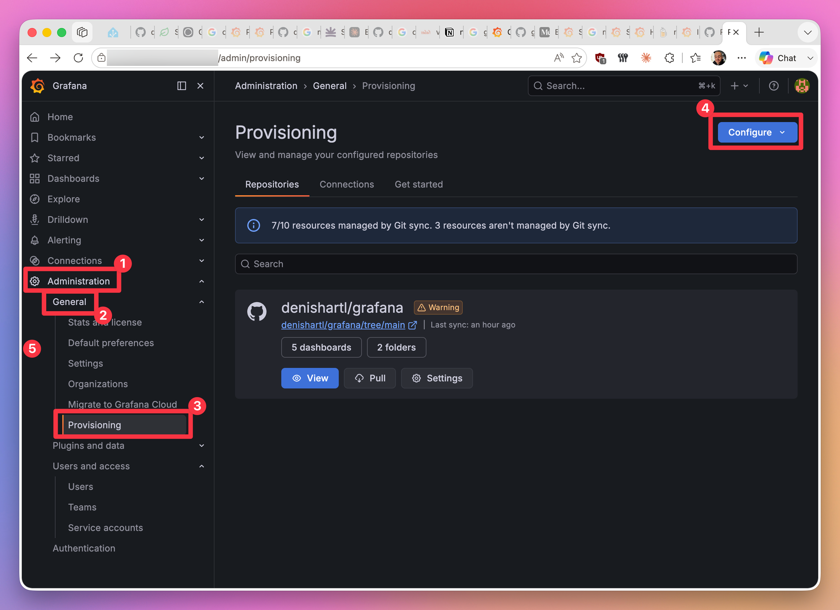The height and width of the screenshot is (610, 840).
Task: Click the 5 dashboards badge
Action: [x=321, y=348]
